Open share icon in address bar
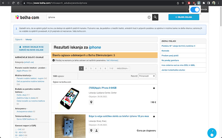This screenshot has height=138, width=222. (x=178, y=3)
